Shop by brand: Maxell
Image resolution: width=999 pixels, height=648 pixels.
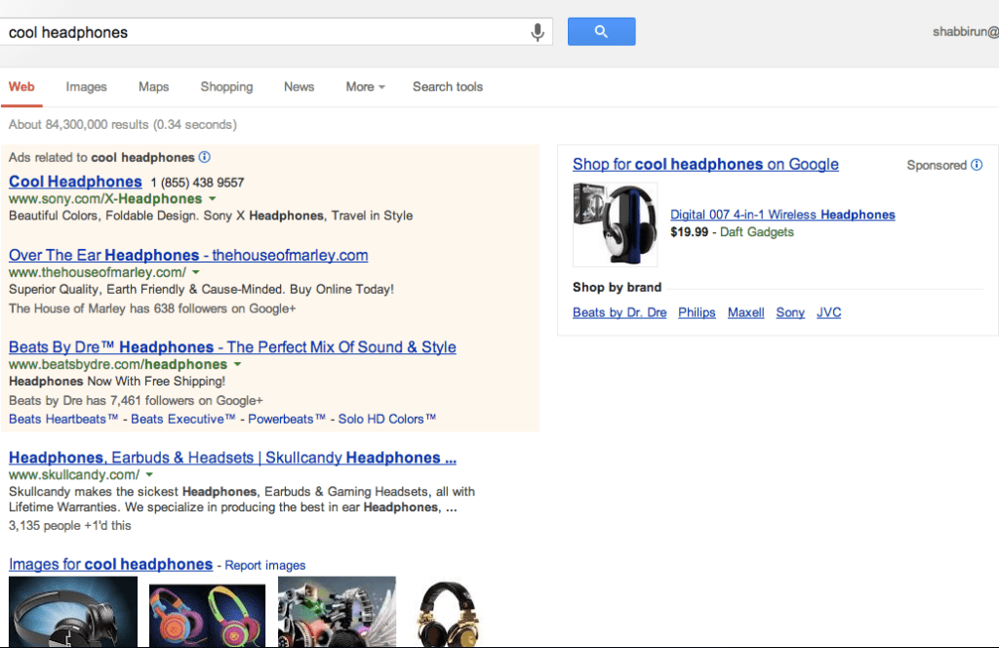(x=745, y=313)
